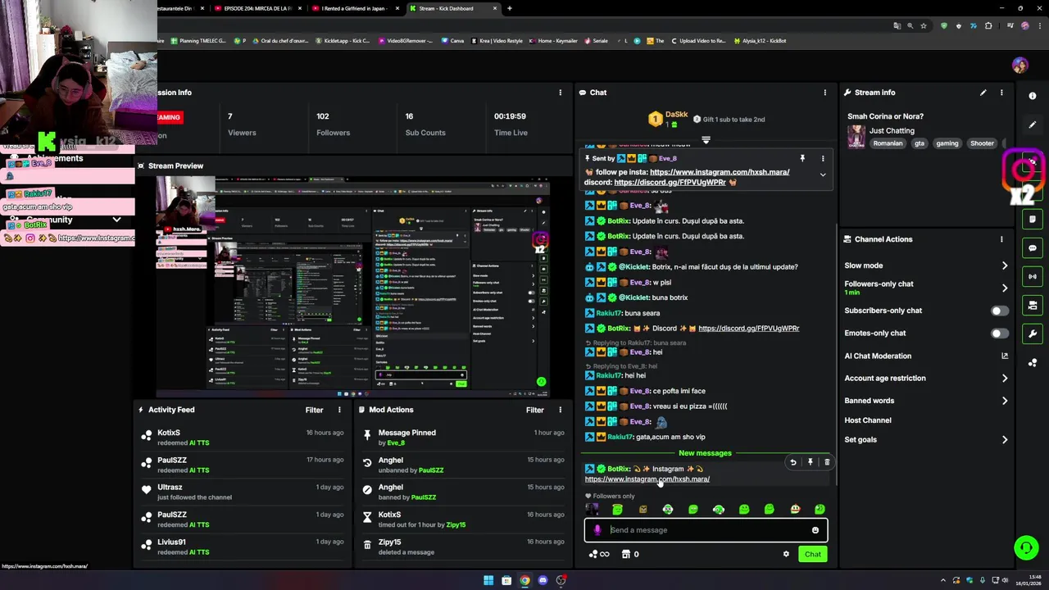Image resolution: width=1049 pixels, height=590 pixels.
Task: Delete the BotRix Instagram message
Action: click(827, 462)
